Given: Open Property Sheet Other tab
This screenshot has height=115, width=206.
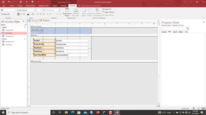Looking at the screenshot, I should (x=181, y=32).
